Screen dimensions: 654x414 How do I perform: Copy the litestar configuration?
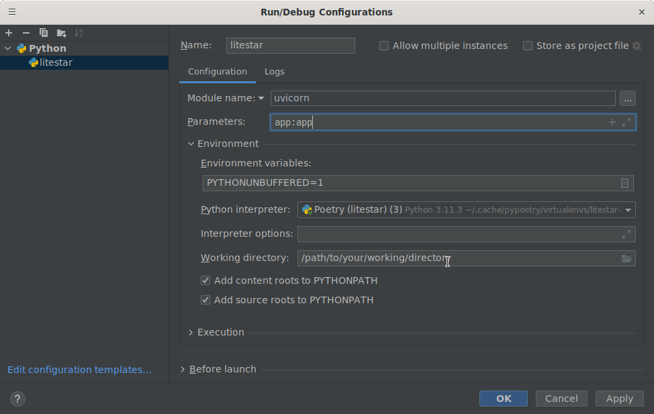[42, 32]
